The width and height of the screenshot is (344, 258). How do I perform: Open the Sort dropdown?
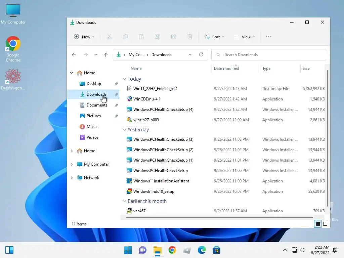(x=214, y=37)
